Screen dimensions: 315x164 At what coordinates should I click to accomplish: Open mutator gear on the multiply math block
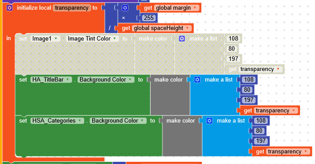[125, 8]
